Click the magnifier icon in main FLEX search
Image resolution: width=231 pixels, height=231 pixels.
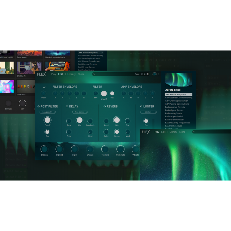(x=94, y=74)
